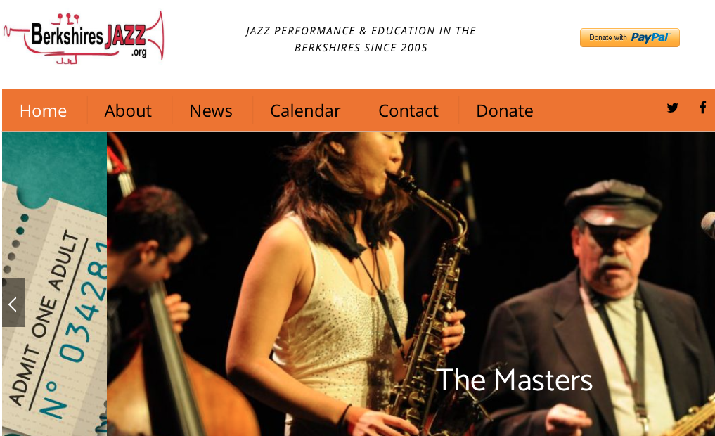Select Donate in the navigation bar
This screenshot has height=436, width=715.
(505, 111)
